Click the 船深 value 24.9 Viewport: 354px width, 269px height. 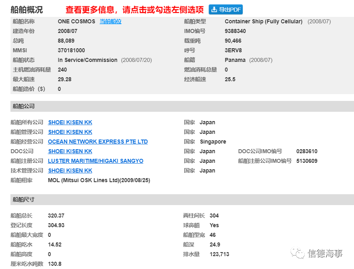pyautogui.click(x=215, y=244)
